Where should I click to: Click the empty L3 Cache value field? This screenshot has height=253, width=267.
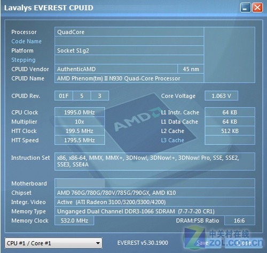[230, 140]
